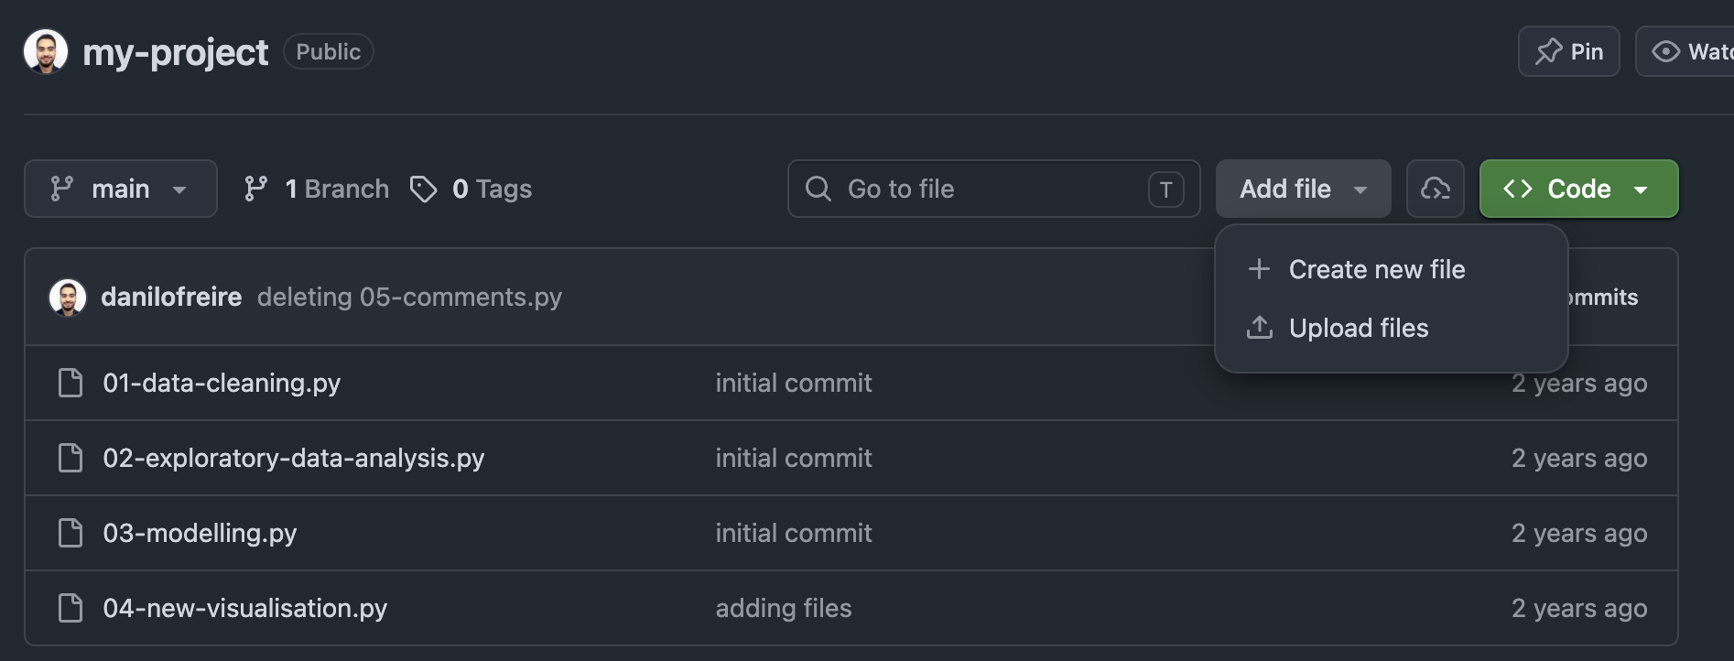
Task: Click the file icon beside 01-data-cleaning.py
Action: 70,383
